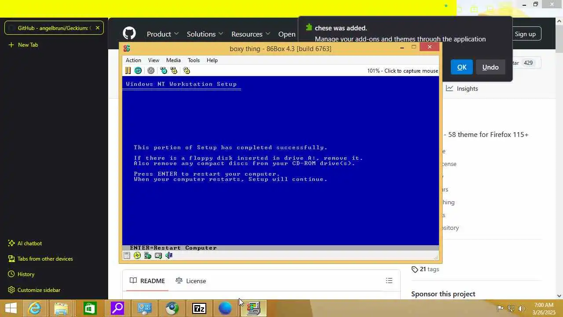Click the Windows Start button
Screen dimensions: 563x317
click(11, 308)
